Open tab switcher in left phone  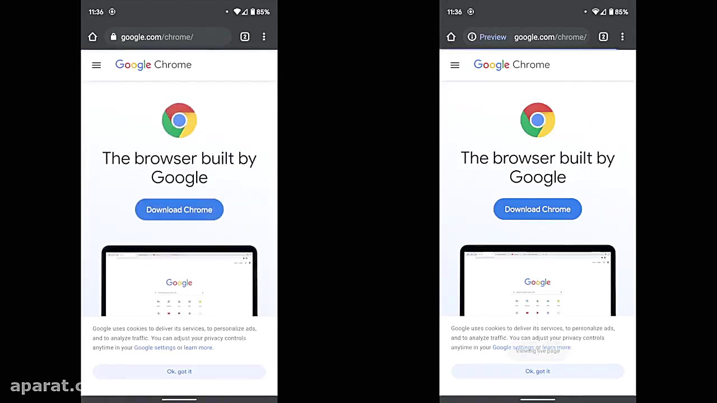245,37
